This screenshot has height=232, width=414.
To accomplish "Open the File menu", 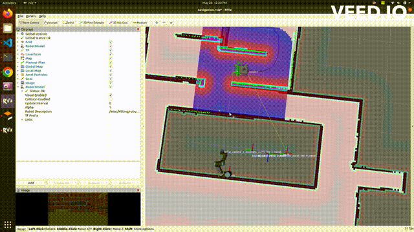I will click(20, 16).
